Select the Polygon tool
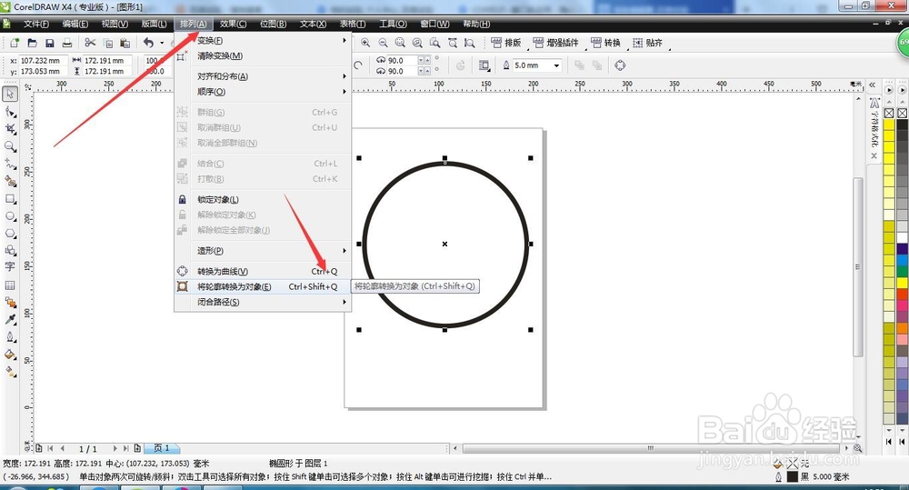 [10, 233]
